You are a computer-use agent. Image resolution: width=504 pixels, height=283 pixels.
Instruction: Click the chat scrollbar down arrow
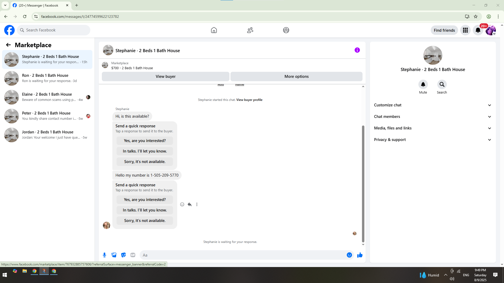tap(363, 244)
